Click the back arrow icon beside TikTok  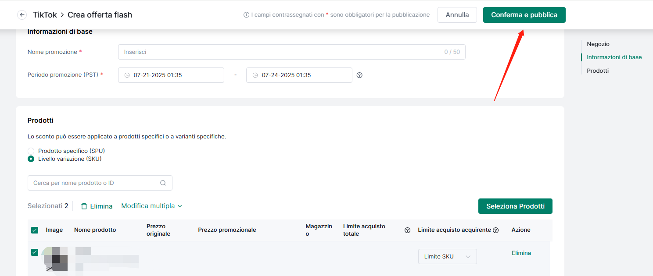tap(22, 15)
